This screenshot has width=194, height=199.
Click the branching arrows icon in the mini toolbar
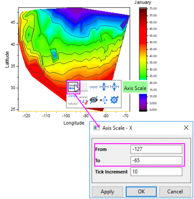point(104,100)
